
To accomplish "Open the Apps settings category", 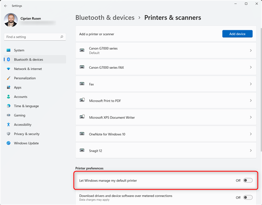I will pyautogui.click(x=35, y=87).
